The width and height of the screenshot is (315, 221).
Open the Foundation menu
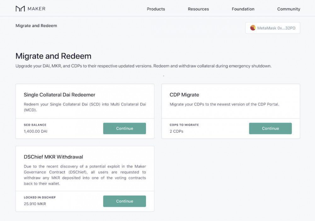click(243, 9)
